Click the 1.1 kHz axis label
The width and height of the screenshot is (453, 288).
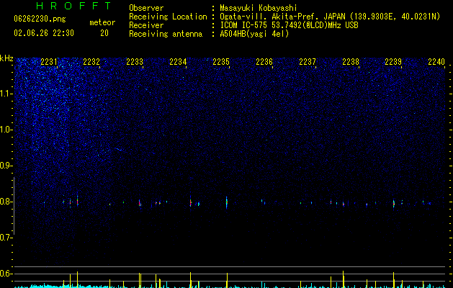coord(6,94)
